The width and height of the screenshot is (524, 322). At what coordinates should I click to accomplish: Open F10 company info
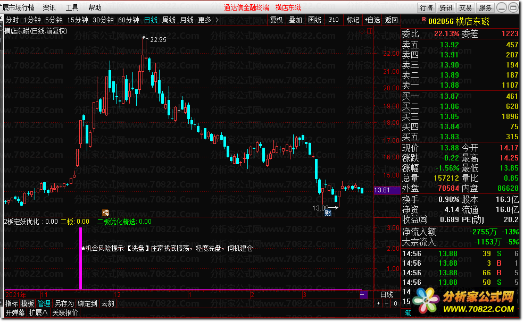pos(334,20)
